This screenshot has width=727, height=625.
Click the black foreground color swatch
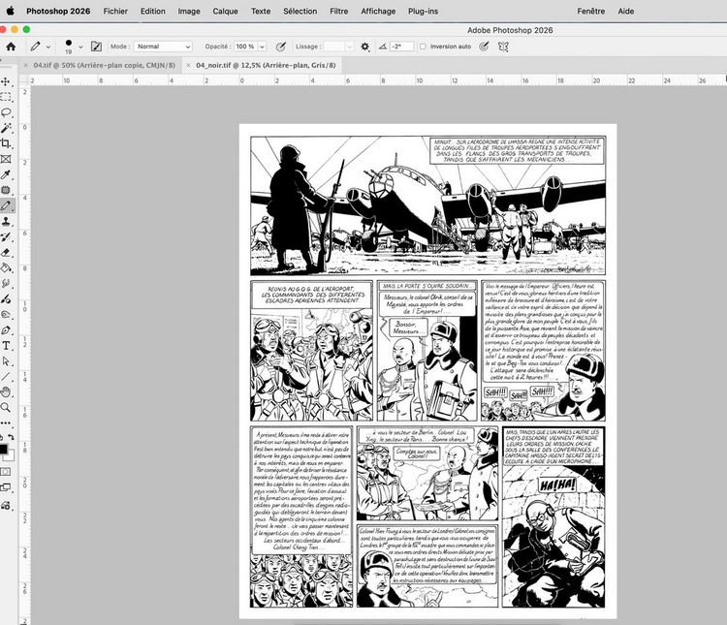pos(4,448)
